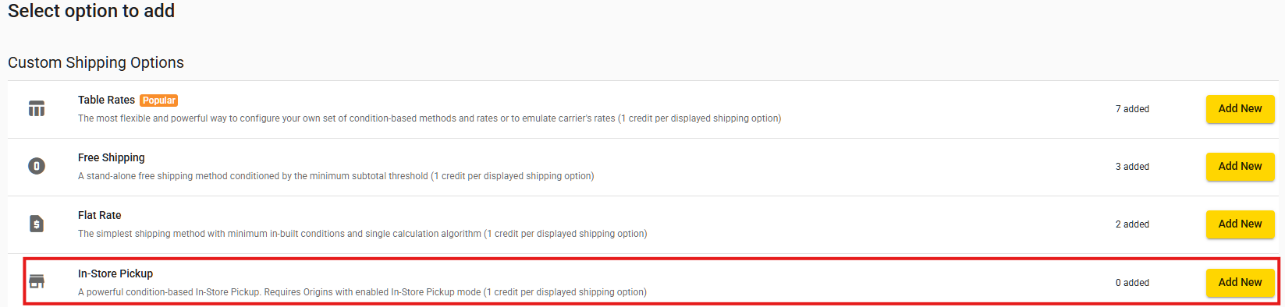Add a new In-Store Pickup option

[1240, 283]
